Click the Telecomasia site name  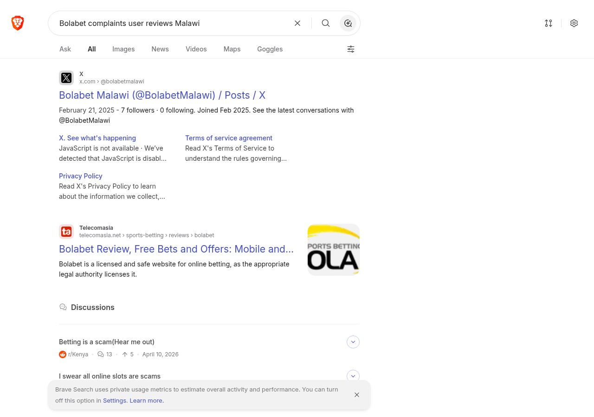[x=96, y=228]
